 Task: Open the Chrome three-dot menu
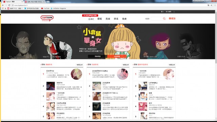point(215,5)
